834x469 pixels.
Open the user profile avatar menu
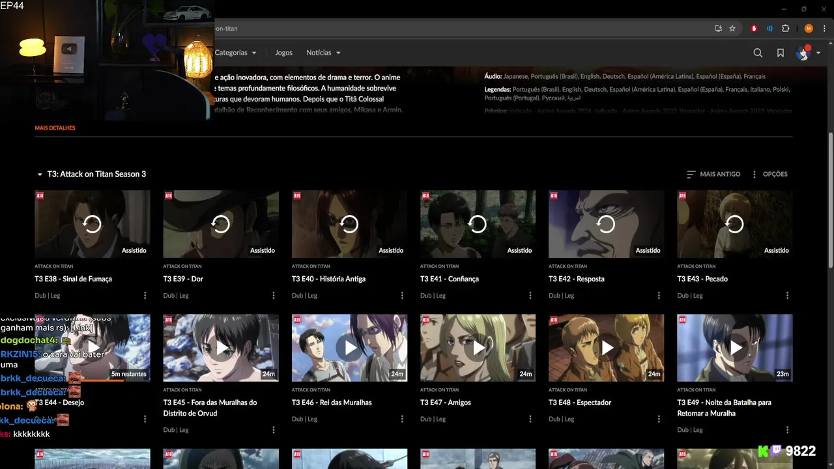pos(808,53)
